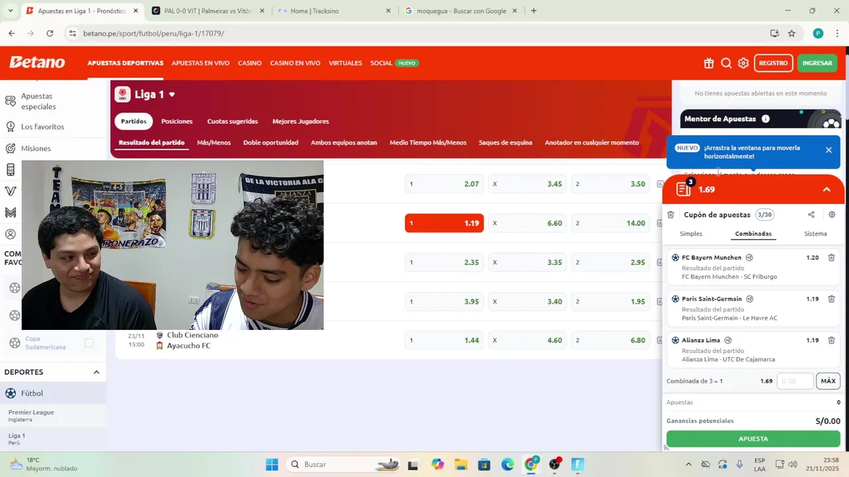
Task: Click the INGRESAR button
Action: click(817, 63)
